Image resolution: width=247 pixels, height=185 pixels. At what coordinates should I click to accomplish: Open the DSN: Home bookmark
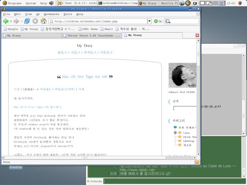[88, 29]
